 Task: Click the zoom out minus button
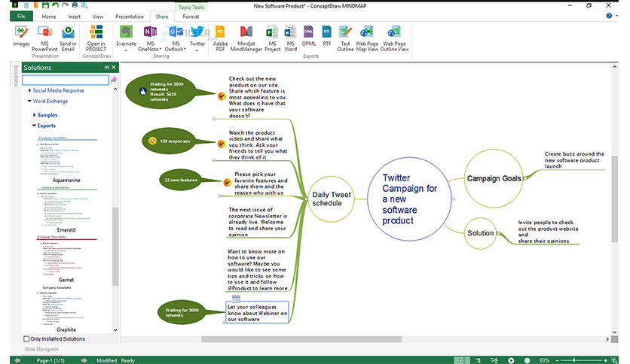(557, 360)
